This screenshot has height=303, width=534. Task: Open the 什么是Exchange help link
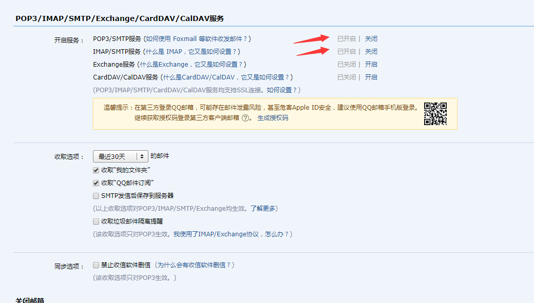click(x=194, y=65)
